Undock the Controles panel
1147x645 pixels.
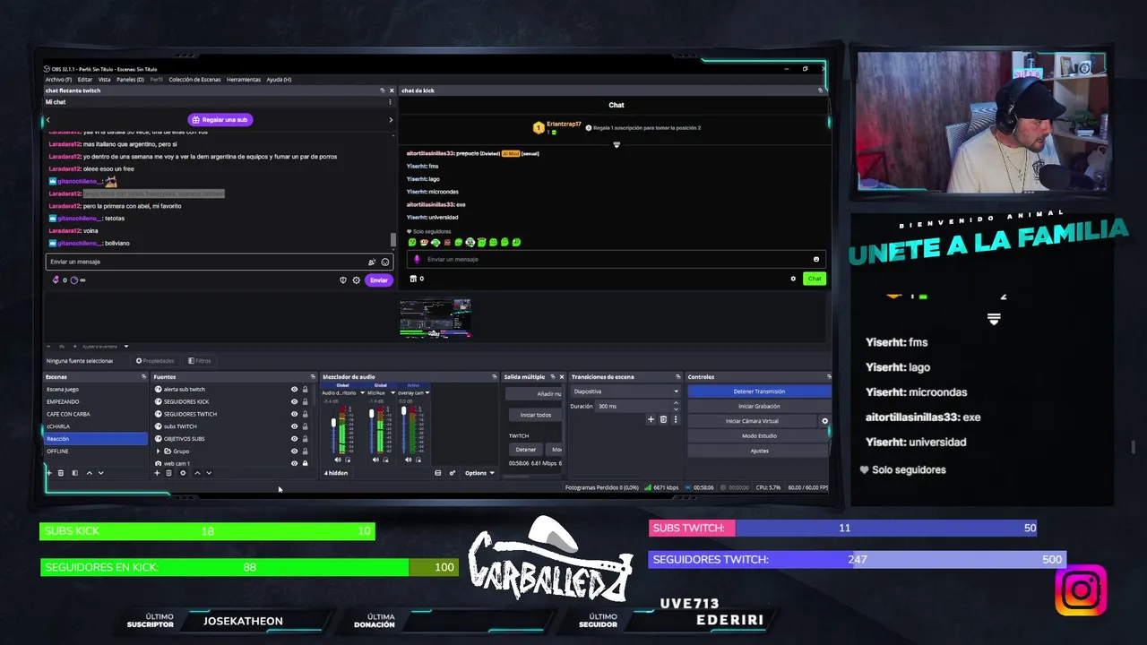[829, 377]
